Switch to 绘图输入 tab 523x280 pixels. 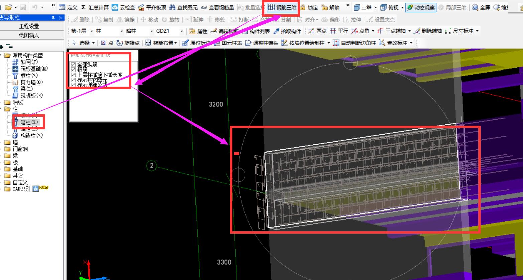[29, 35]
